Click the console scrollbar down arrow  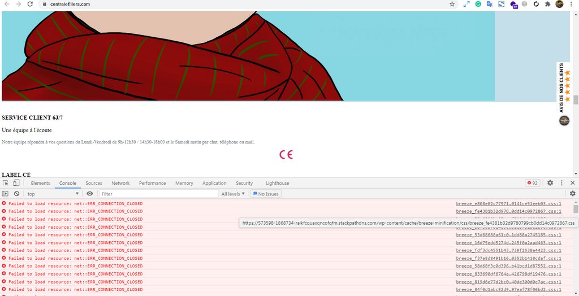click(x=576, y=293)
